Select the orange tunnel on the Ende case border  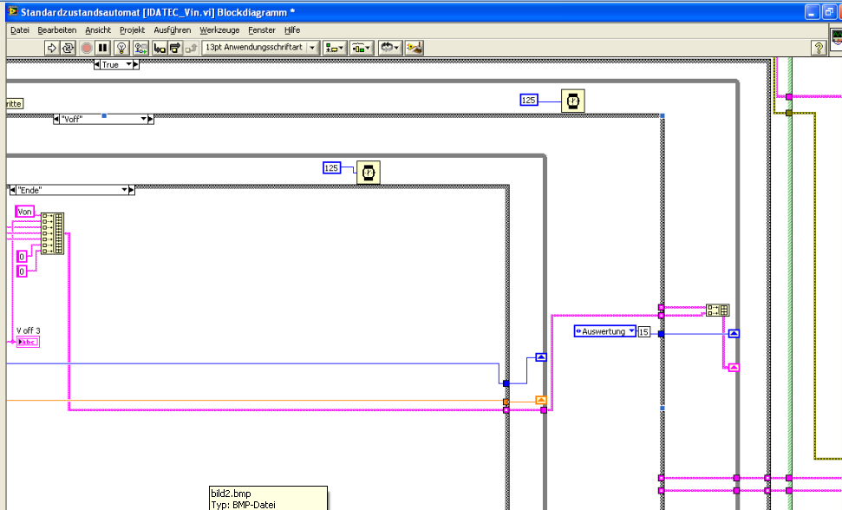506,402
